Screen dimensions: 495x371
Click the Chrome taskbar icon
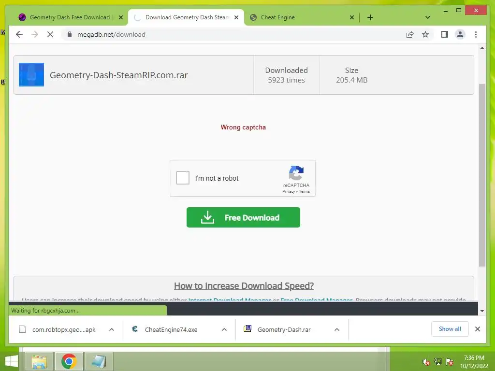coord(69,361)
